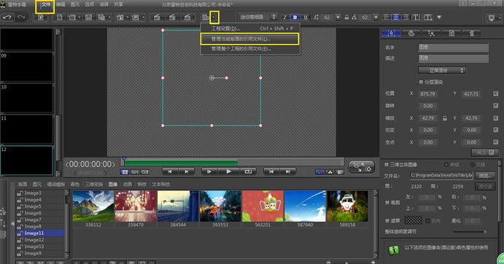This screenshot has height=264, width=504.
Task: Choose 管理整个工程的引用文件(P)... menu entry
Action: [x=250, y=49]
